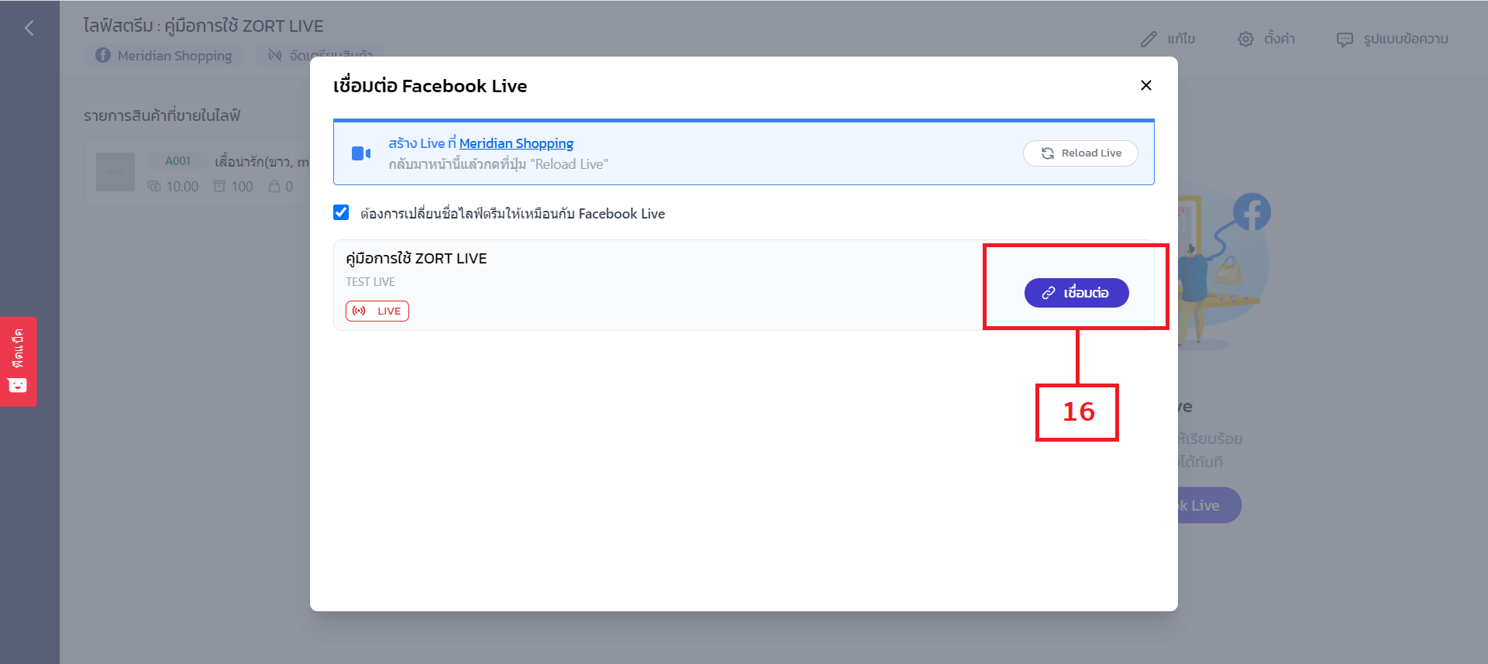1488x664 pixels.
Task: Click the reserved lock icon showing 0
Action: point(274,187)
